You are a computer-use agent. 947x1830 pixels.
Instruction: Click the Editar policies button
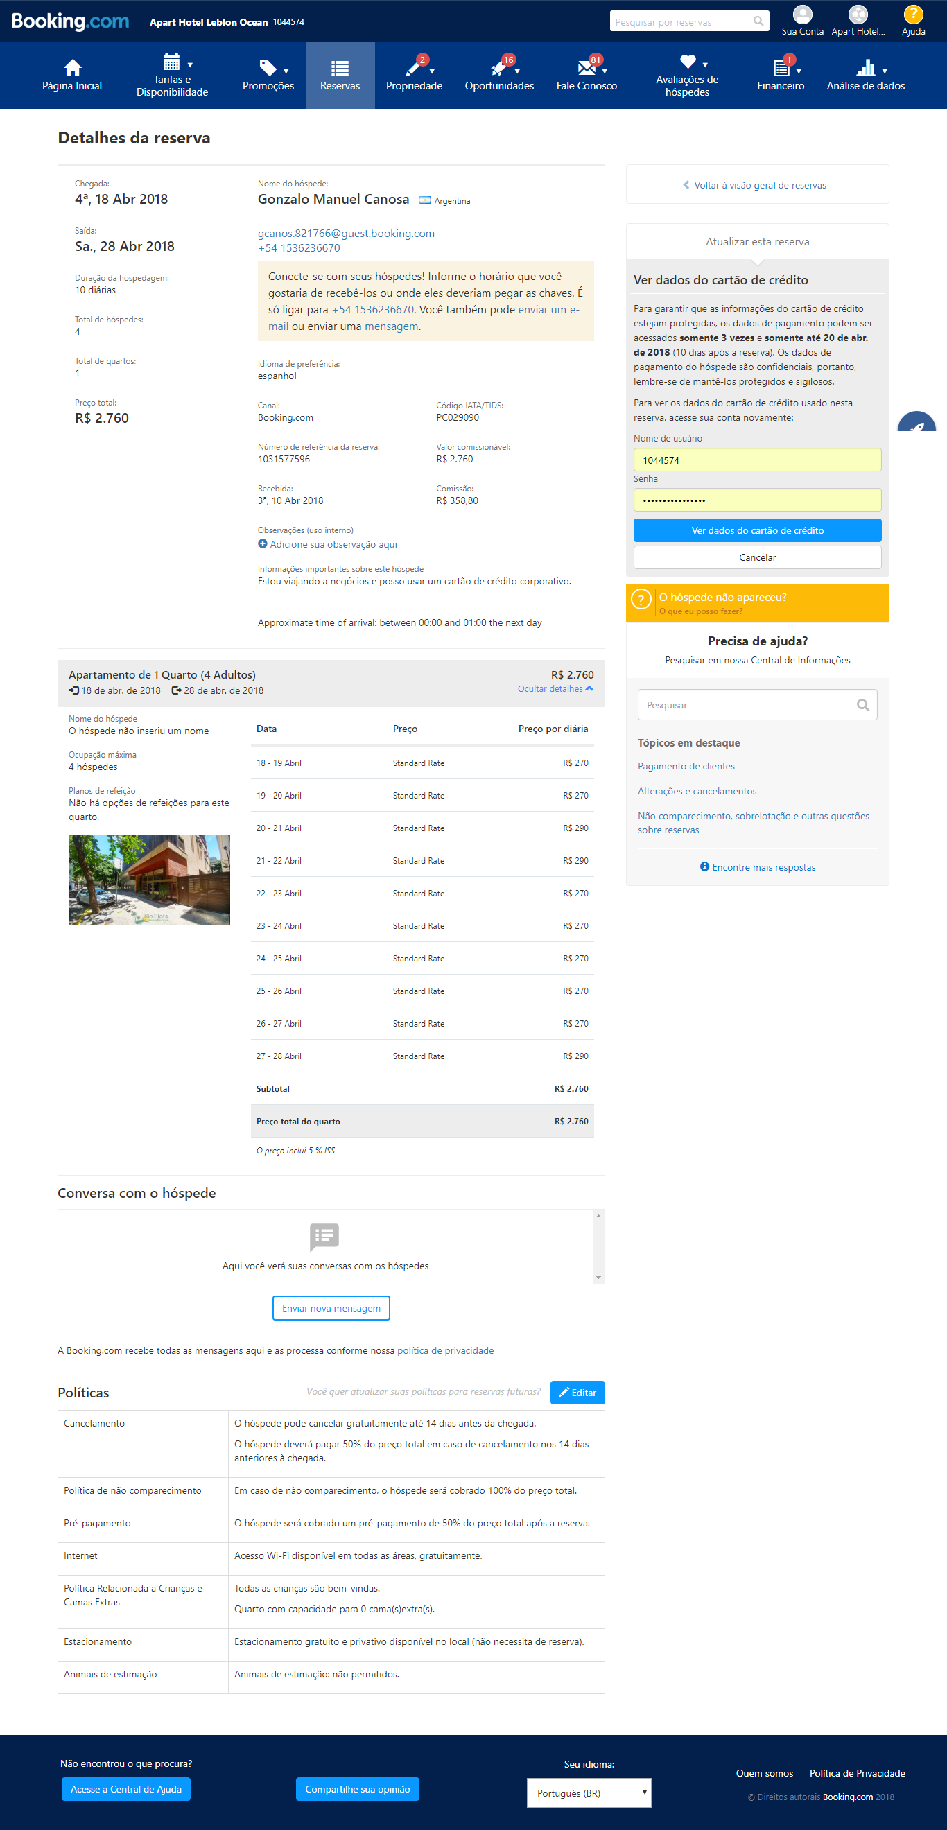click(x=577, y=1393)
